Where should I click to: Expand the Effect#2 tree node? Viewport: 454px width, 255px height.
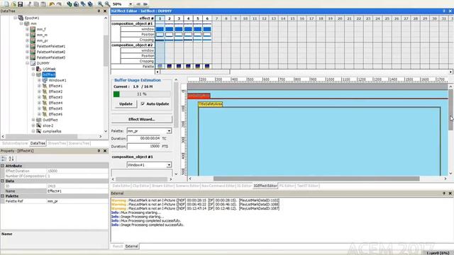40,91
